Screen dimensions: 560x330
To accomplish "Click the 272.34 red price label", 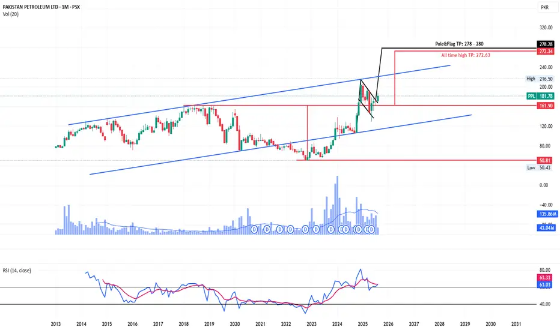I will pos(546,52).
